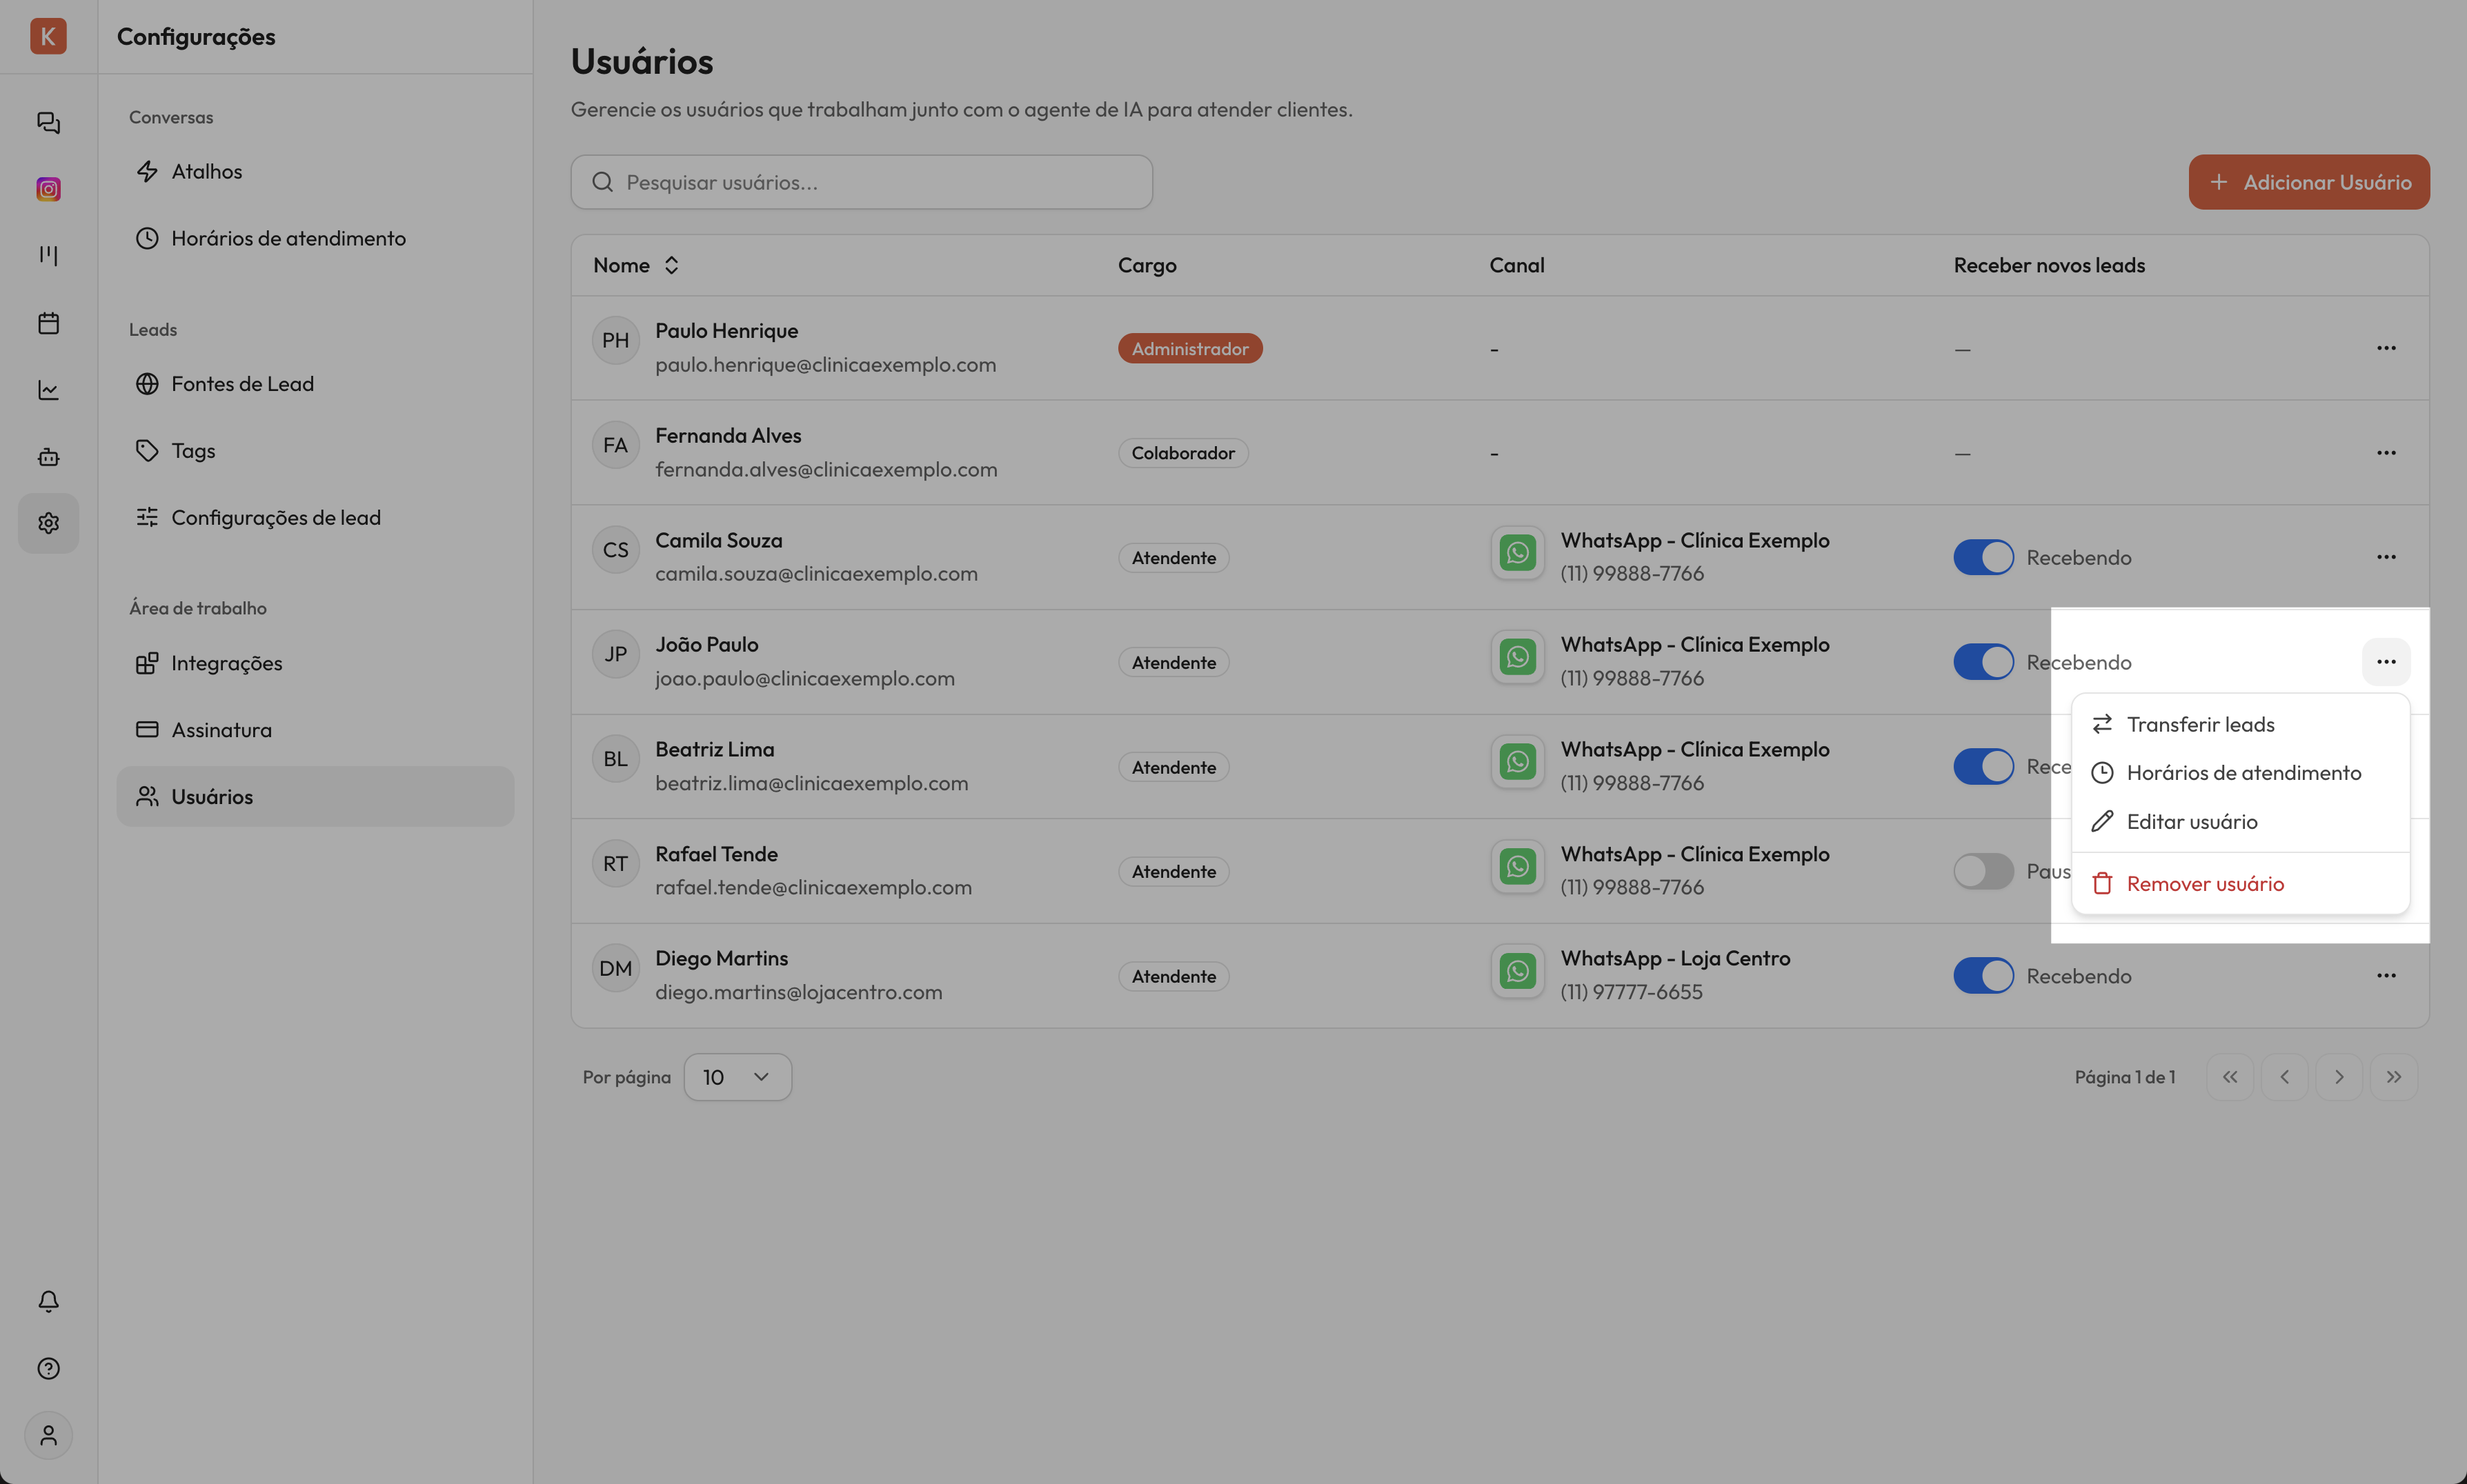Click the Colaborador badge

click(1182, 453)
